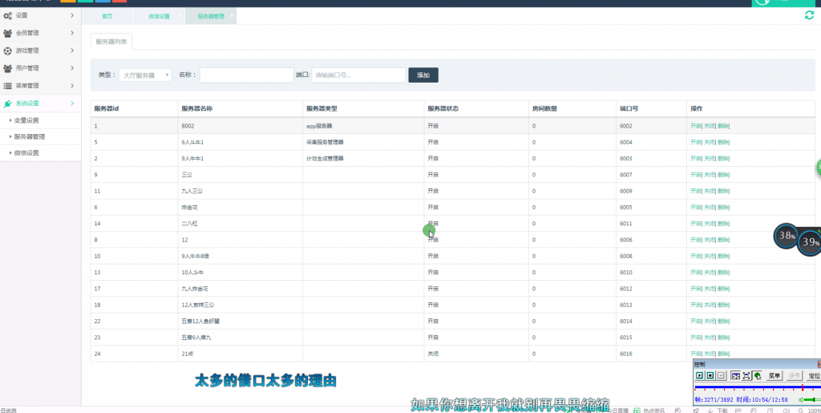Expand the 游戏管理 chevron arrow

pyautogui.click(x=72, y=51)
